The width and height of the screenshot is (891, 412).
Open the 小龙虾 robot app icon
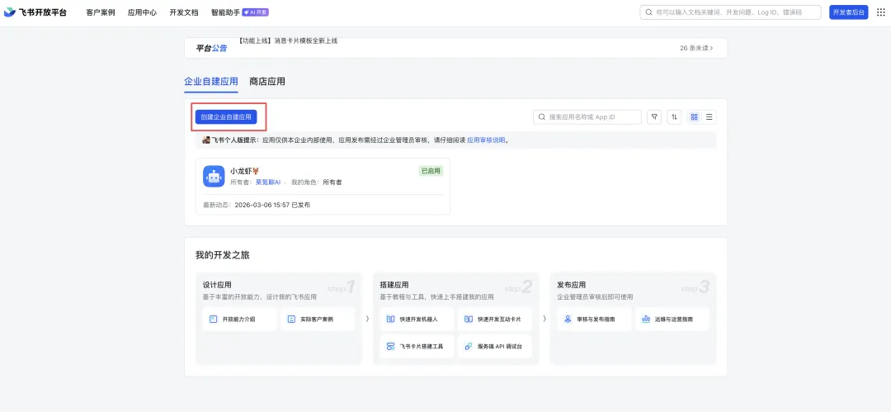(214, 177)
